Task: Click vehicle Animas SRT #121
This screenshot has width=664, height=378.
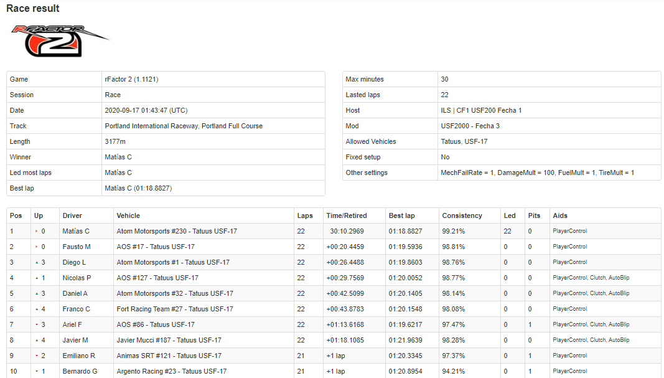Action: coord(144,356)
